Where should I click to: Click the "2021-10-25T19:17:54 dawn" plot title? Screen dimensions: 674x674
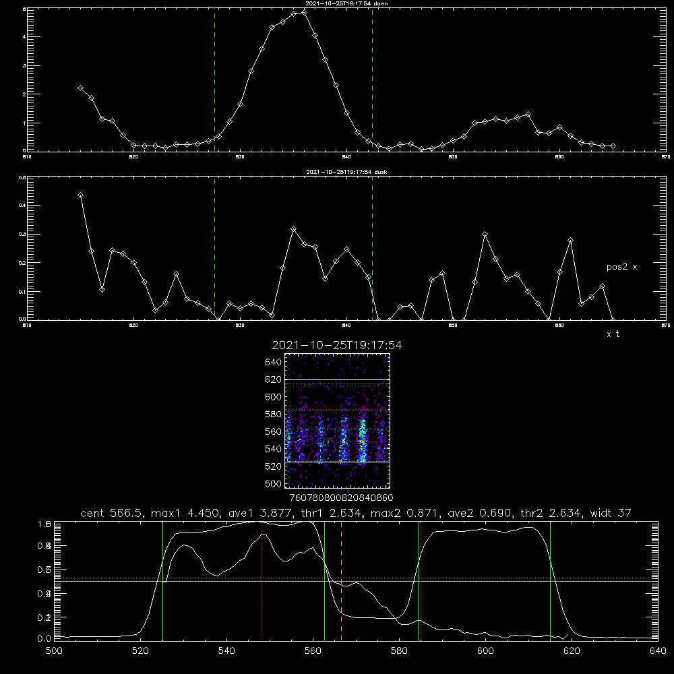347,3
